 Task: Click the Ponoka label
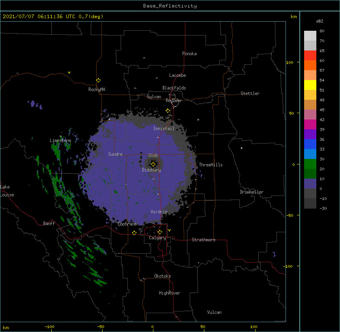(x=189, y=54)
